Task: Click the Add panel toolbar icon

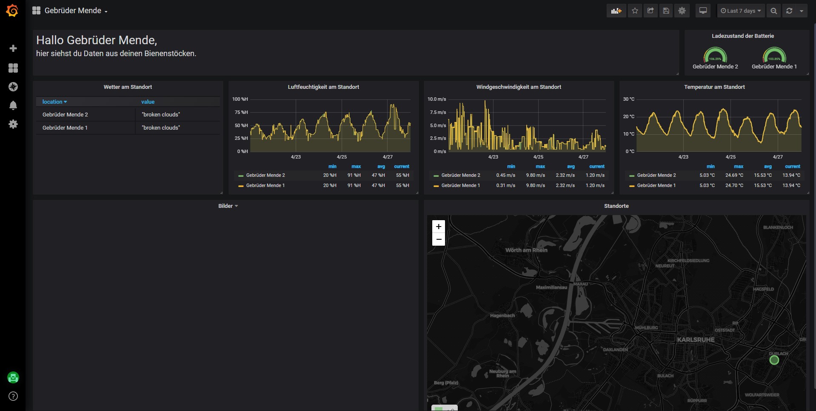Action: [616, 11]
